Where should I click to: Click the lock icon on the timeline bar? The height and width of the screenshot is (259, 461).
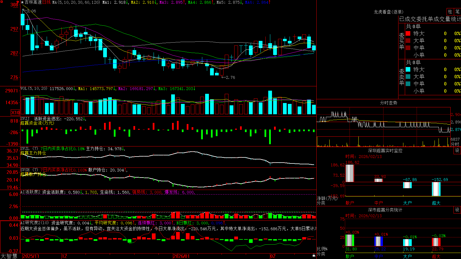(314, 256)
